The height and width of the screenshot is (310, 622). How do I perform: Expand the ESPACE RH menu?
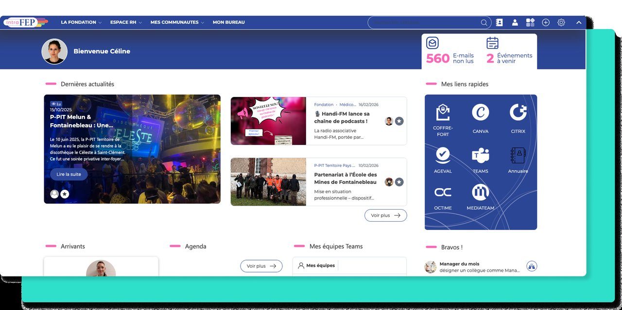tap(126, 22)
